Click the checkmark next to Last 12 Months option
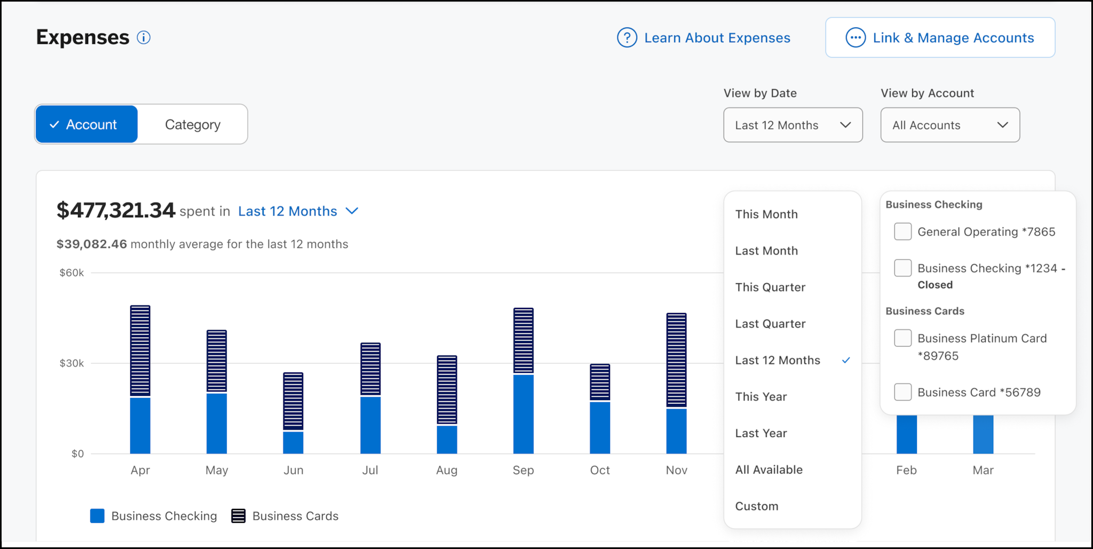The image size is (1093, 549). click(x=846, y=360)
